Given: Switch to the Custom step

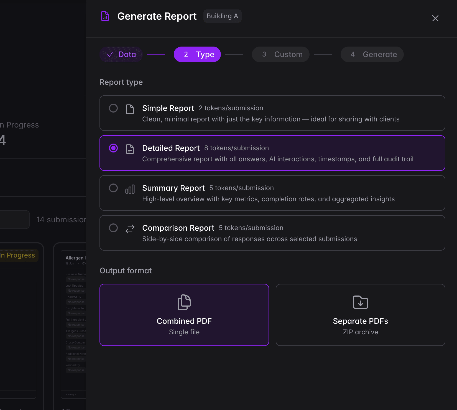Looking at the screenshot, I should coord(280,54).
